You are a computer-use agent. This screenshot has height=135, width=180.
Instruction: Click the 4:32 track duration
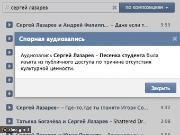tap(165, 107)
